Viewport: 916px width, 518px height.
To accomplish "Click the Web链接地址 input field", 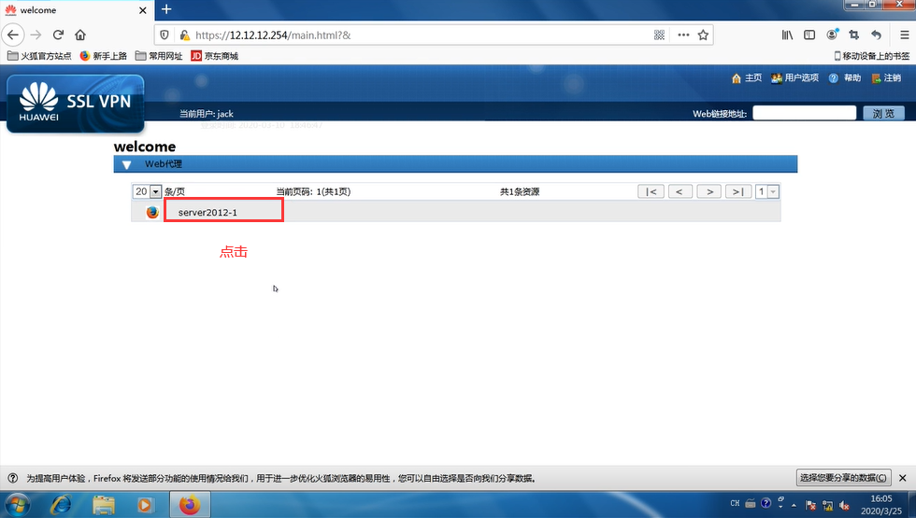I will [x=804, y=113].
